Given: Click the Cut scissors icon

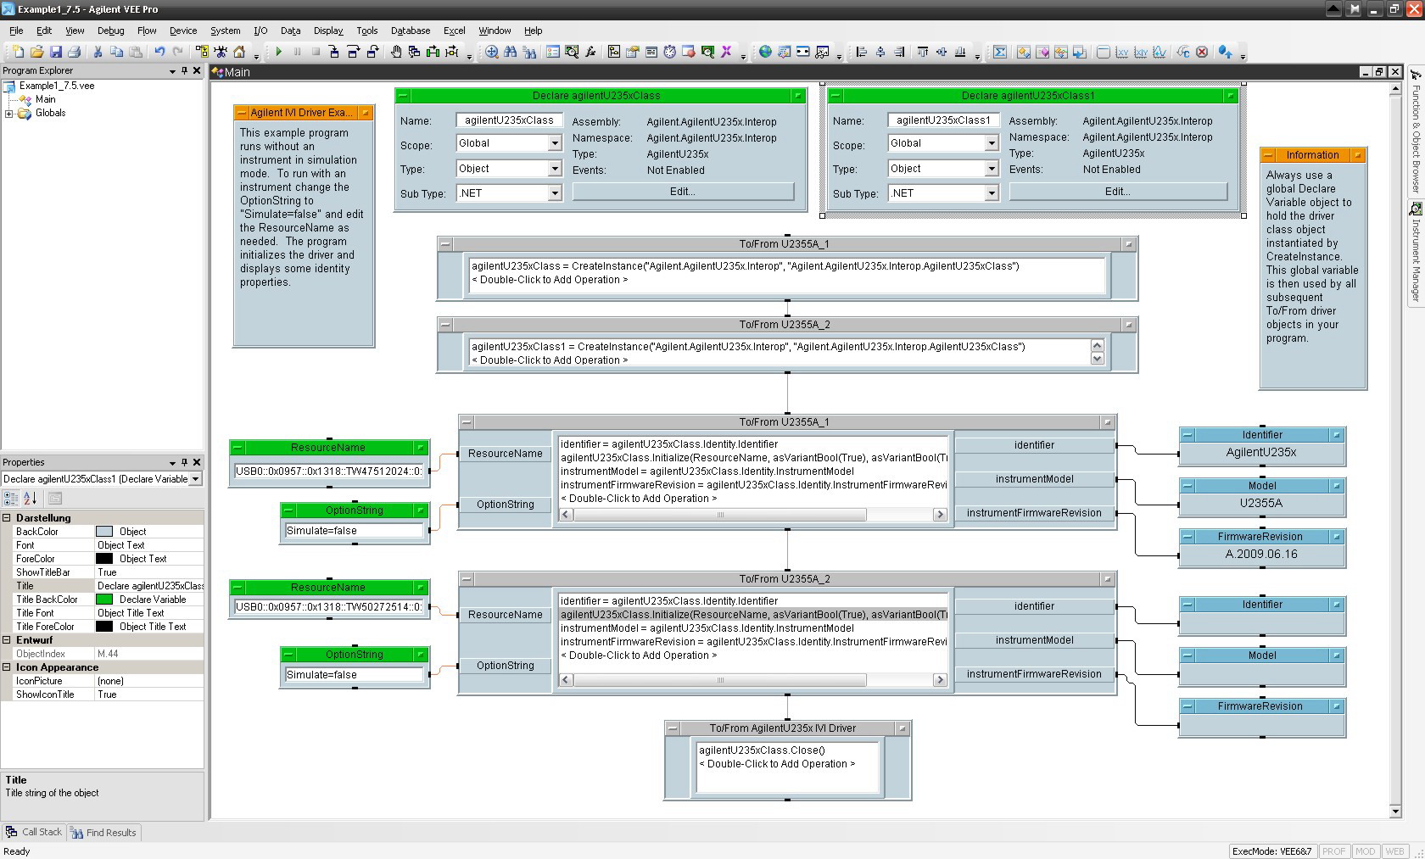Looking at the screenshot, I should [x=98, y=52].
